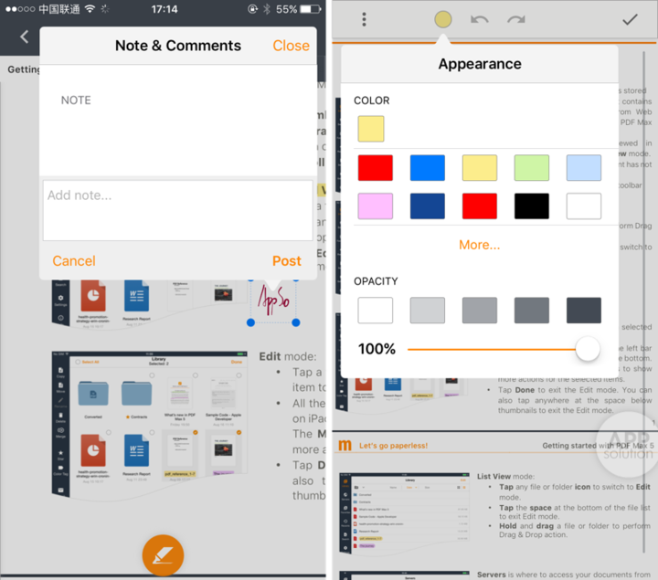658x580 pixels.
Task: Select the bright red color swatch
Action: pyautogui.click(x=376, y=168)
